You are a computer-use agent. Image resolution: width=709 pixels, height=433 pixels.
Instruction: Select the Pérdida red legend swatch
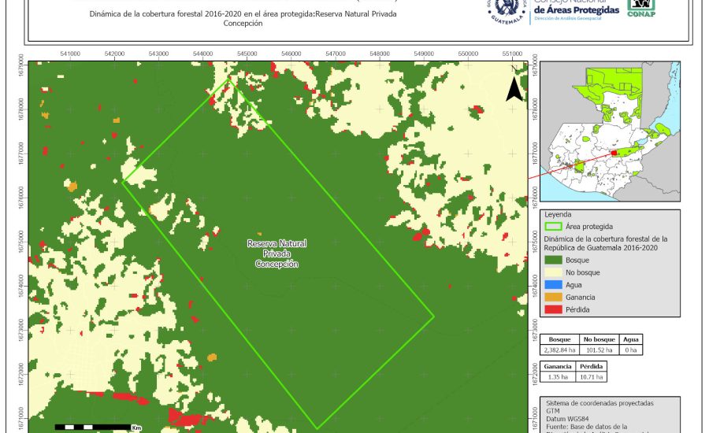(x=554, y=309)
